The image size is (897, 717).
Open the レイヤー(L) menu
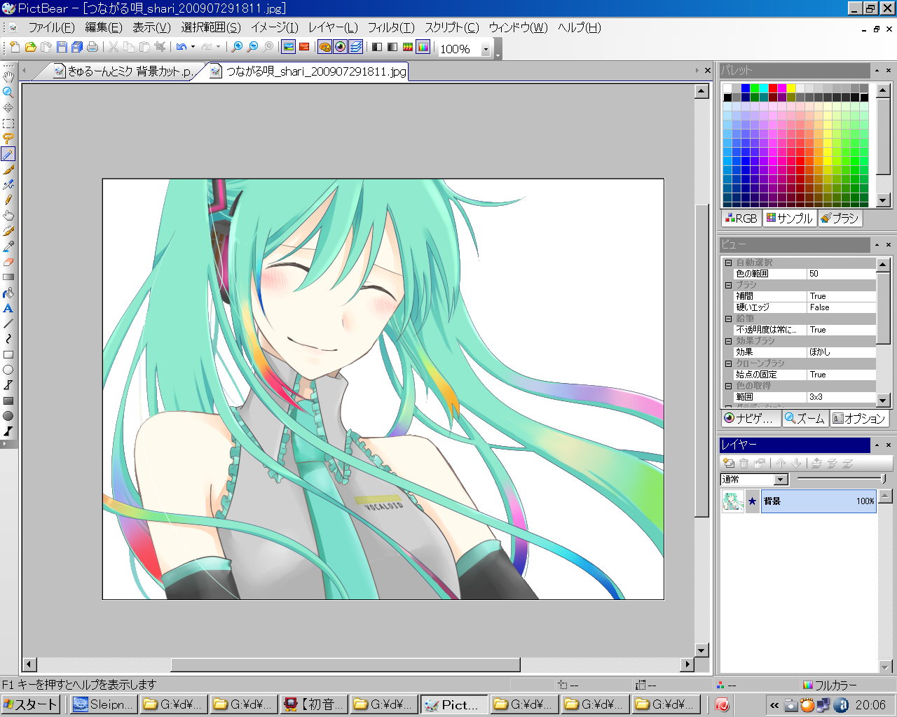point(333,27)
